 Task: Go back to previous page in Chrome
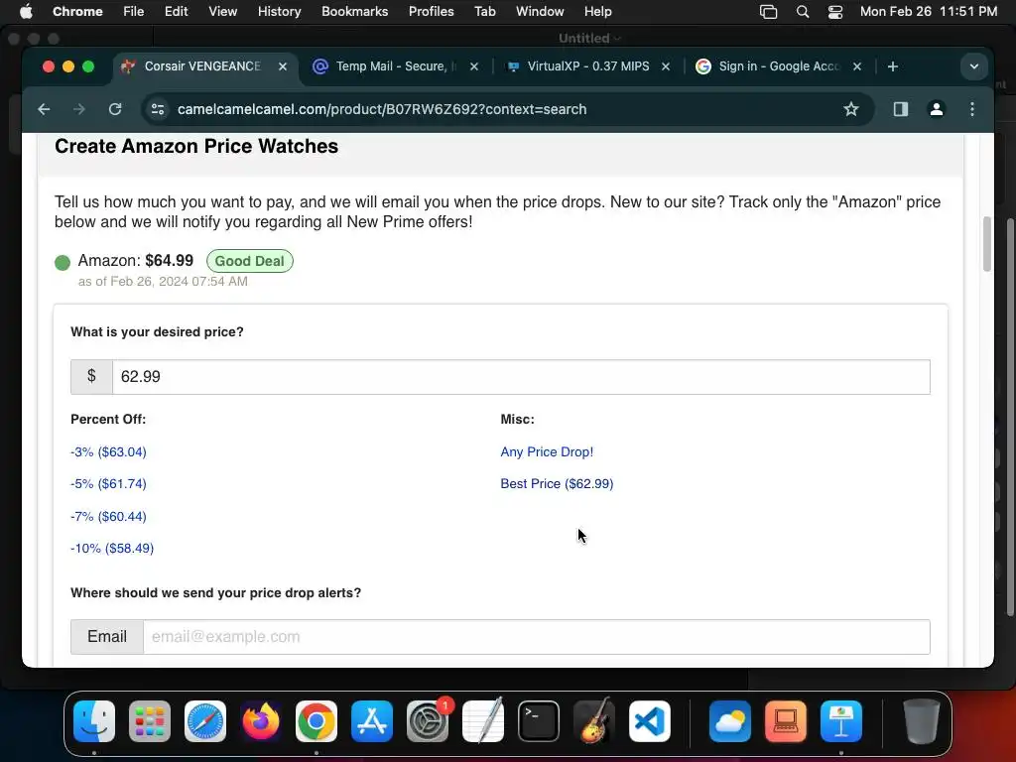(x=44, y=109)
